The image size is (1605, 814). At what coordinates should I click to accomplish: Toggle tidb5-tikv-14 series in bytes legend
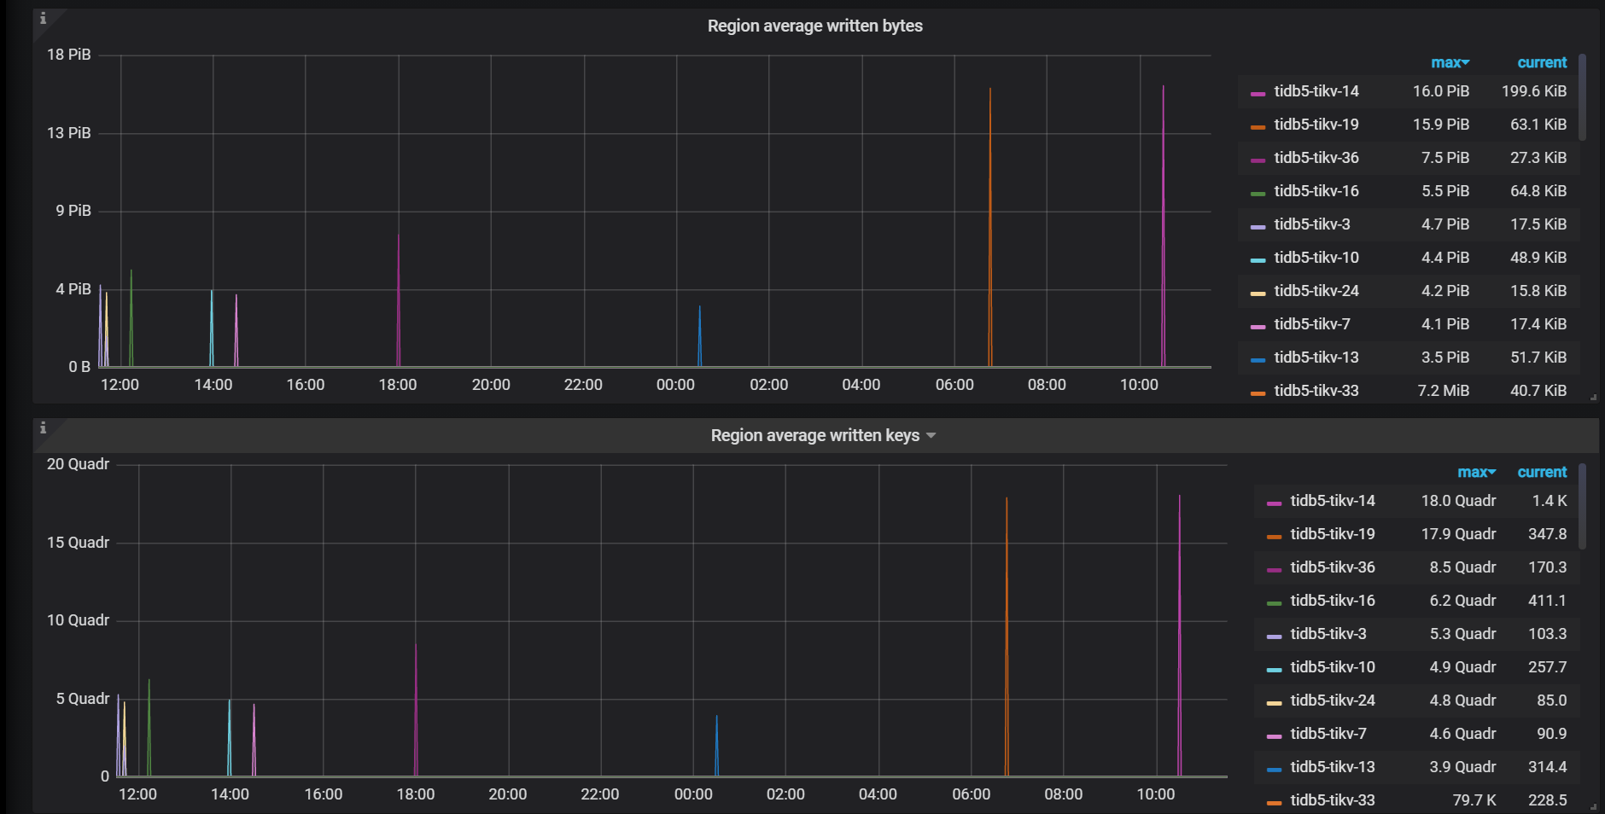[1316, 91]
